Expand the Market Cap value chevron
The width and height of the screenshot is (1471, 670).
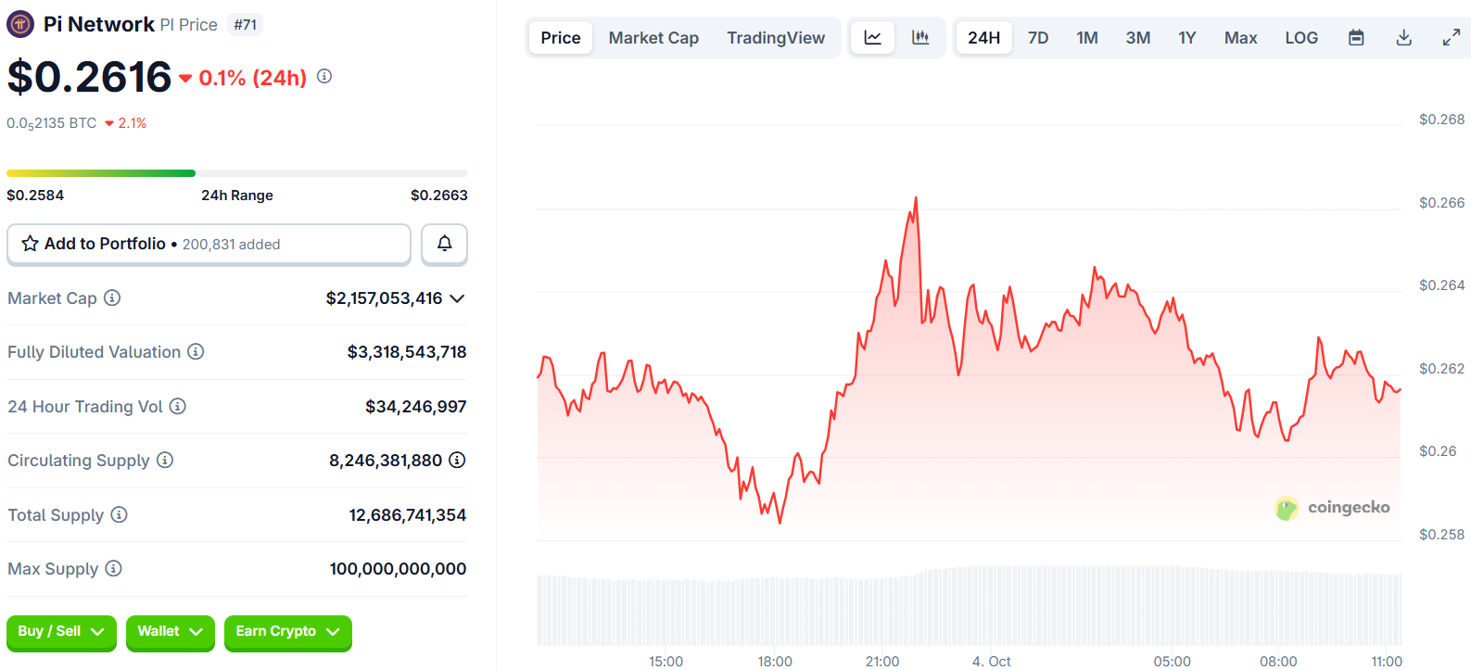click(x=457, y=298)
